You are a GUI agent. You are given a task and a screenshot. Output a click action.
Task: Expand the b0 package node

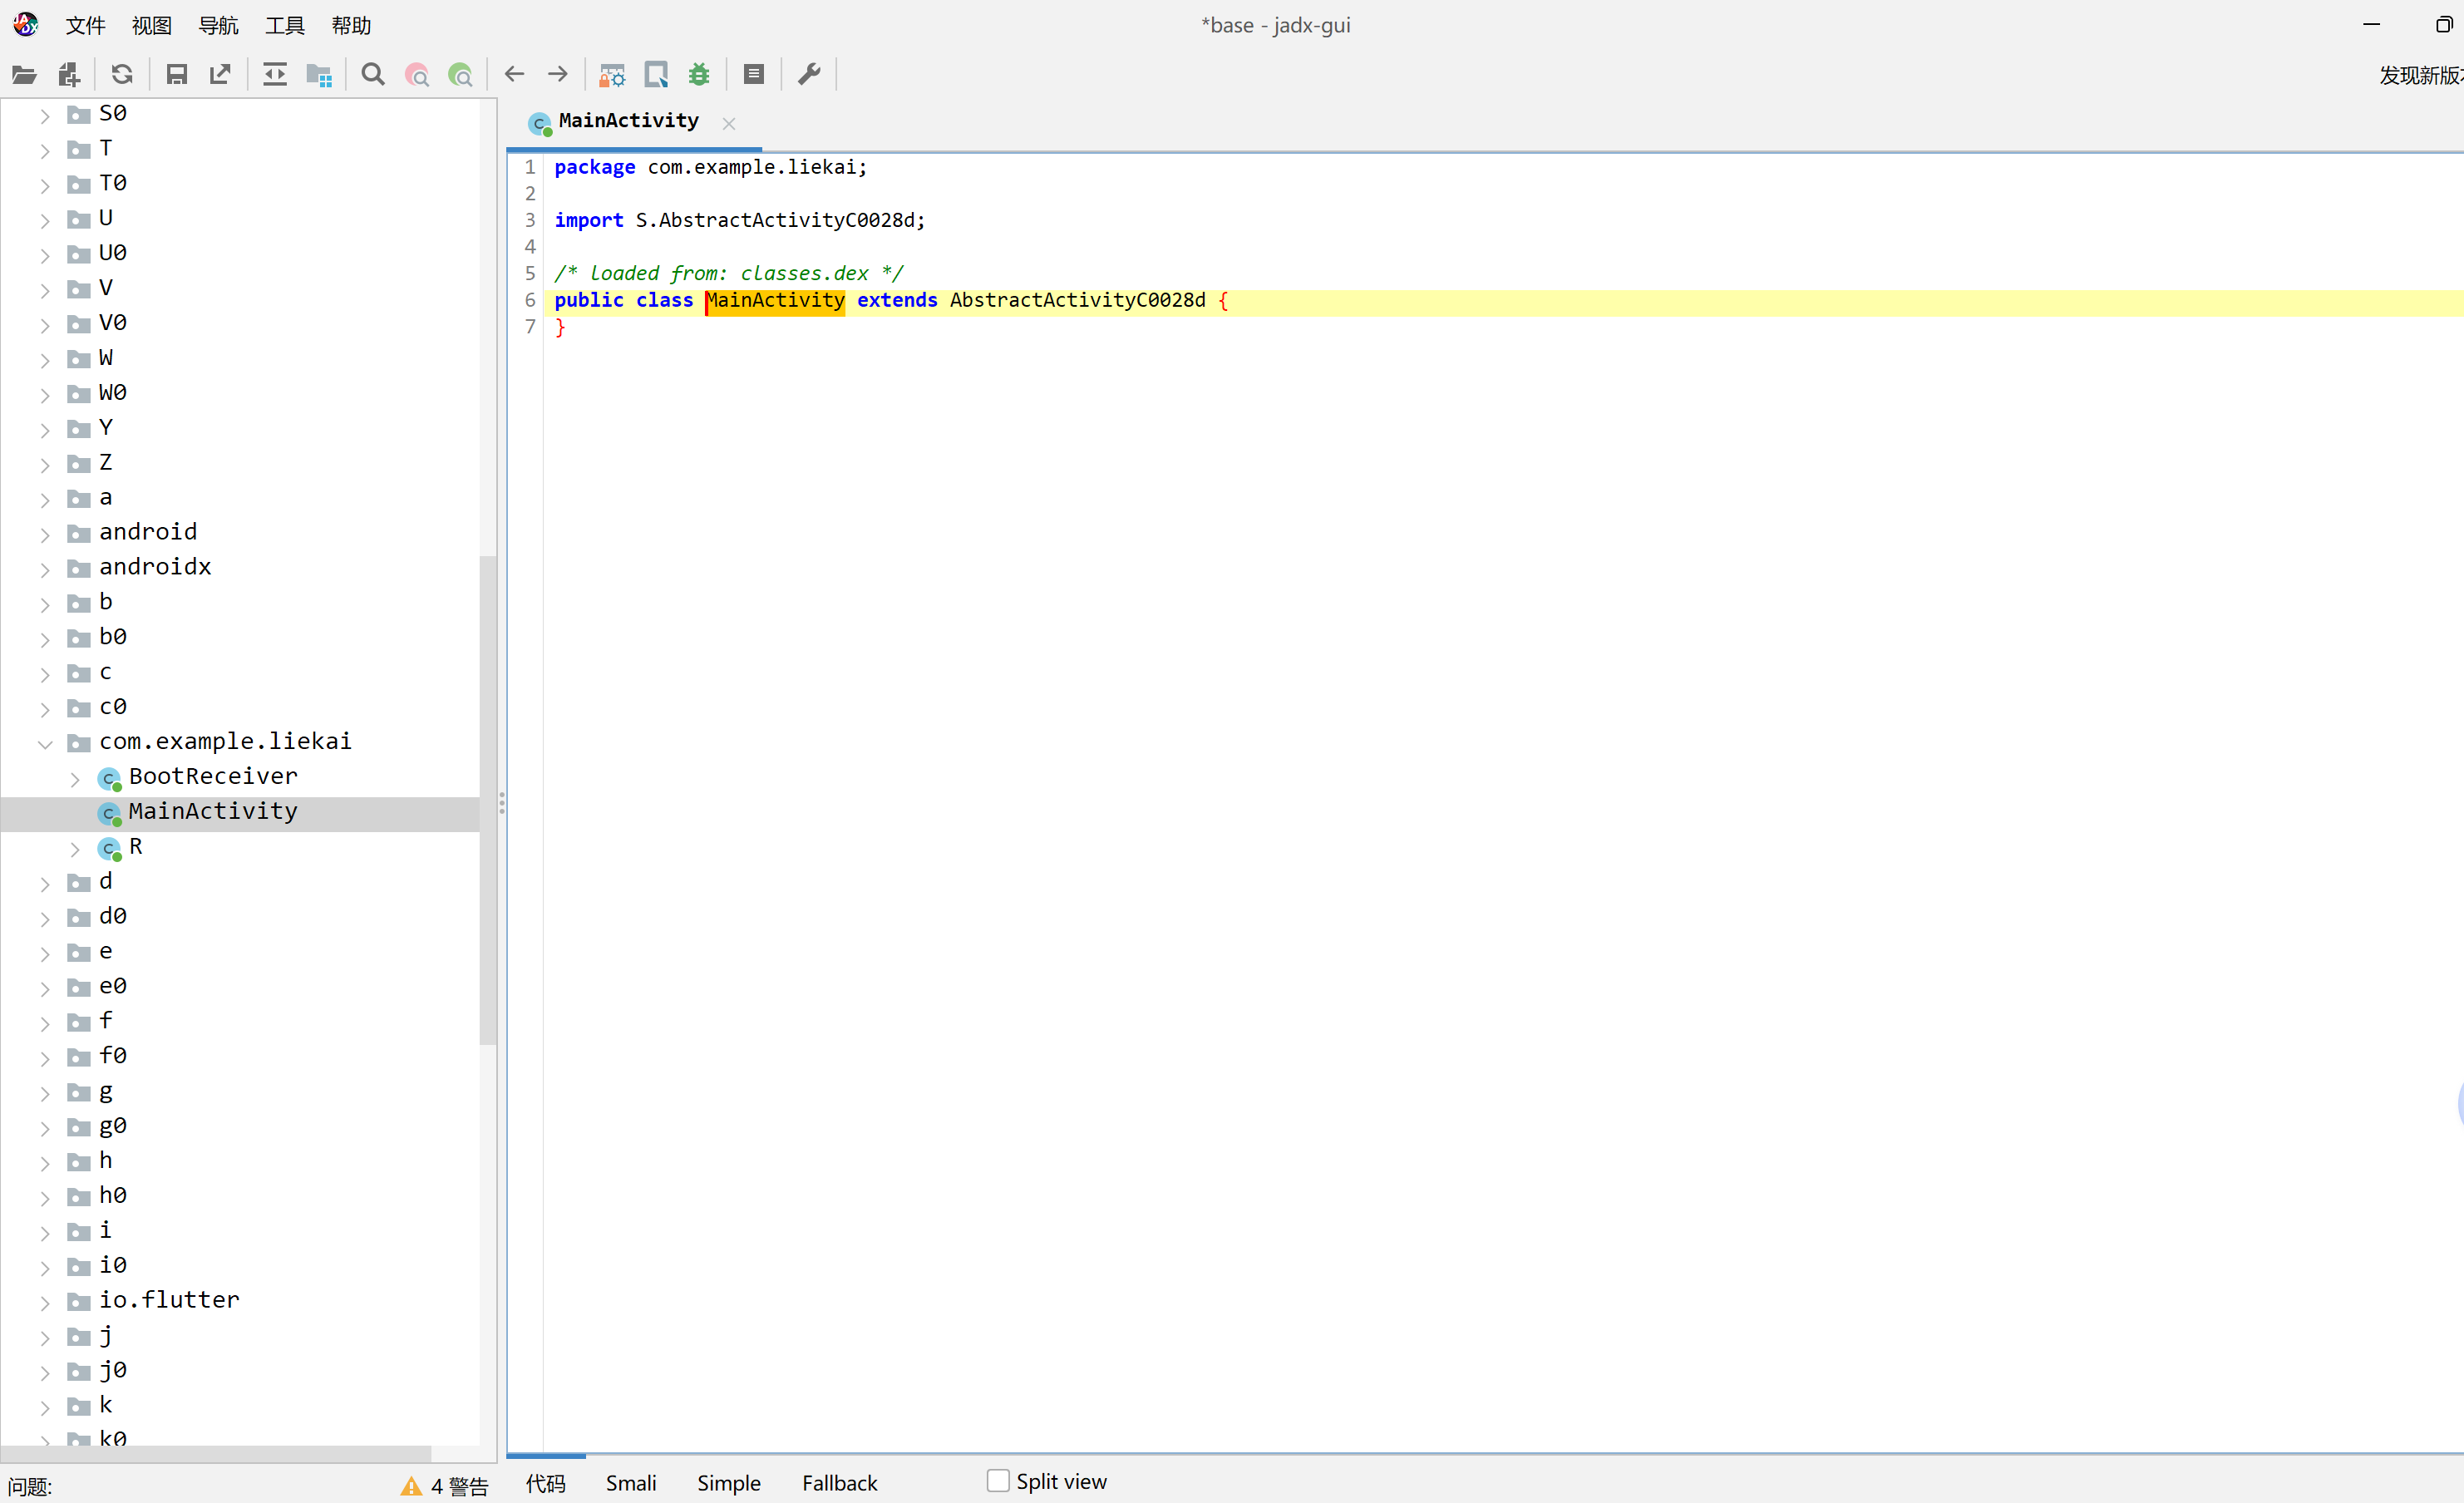[x=45, y=639]
